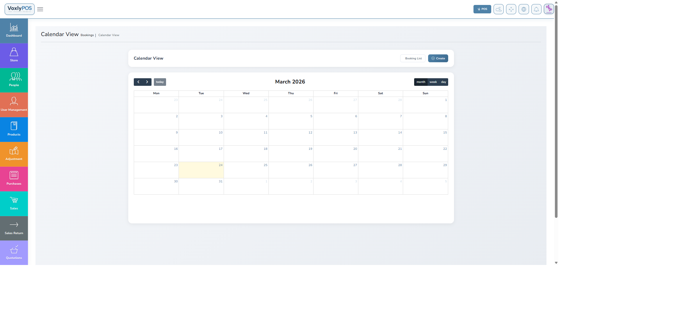The image size is (698, 331).
Task: Jump to today on the calendar
Action: click(x=160, y=82)
